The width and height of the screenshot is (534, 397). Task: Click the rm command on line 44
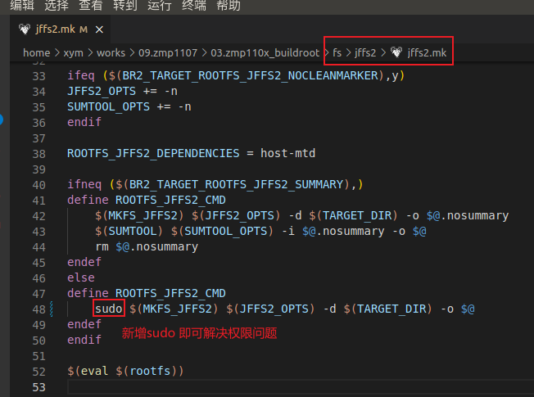tap(102, 246)
